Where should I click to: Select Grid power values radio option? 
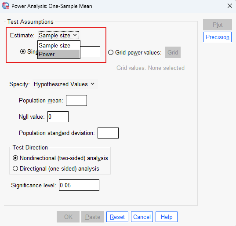111,52
